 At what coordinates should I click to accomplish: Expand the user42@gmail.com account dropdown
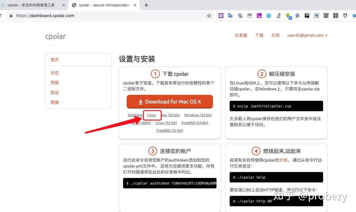[307, 35]
